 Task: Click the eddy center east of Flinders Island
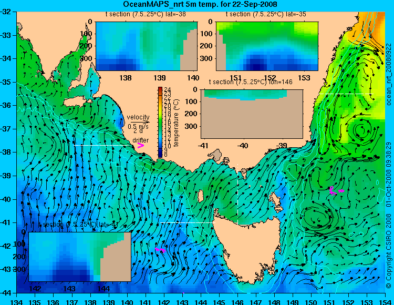317,218
